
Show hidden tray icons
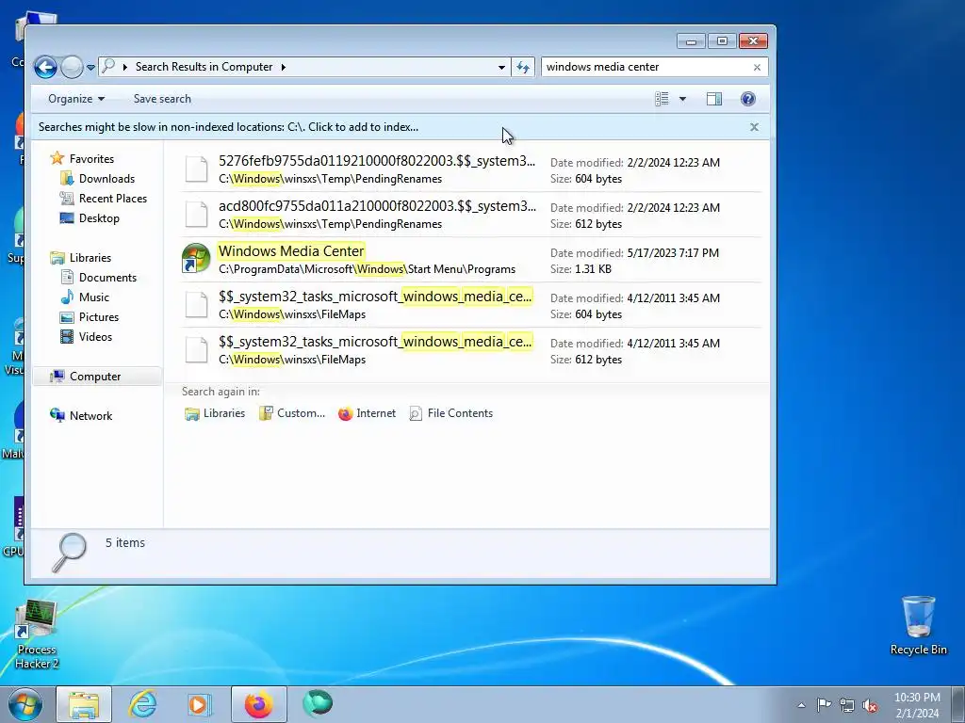801,705
